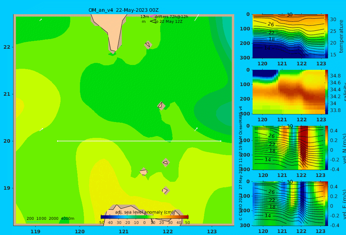346x235 pixels.
Task: Click the 34.8 tick on salinity colorbar
Action: pos(335,76)
